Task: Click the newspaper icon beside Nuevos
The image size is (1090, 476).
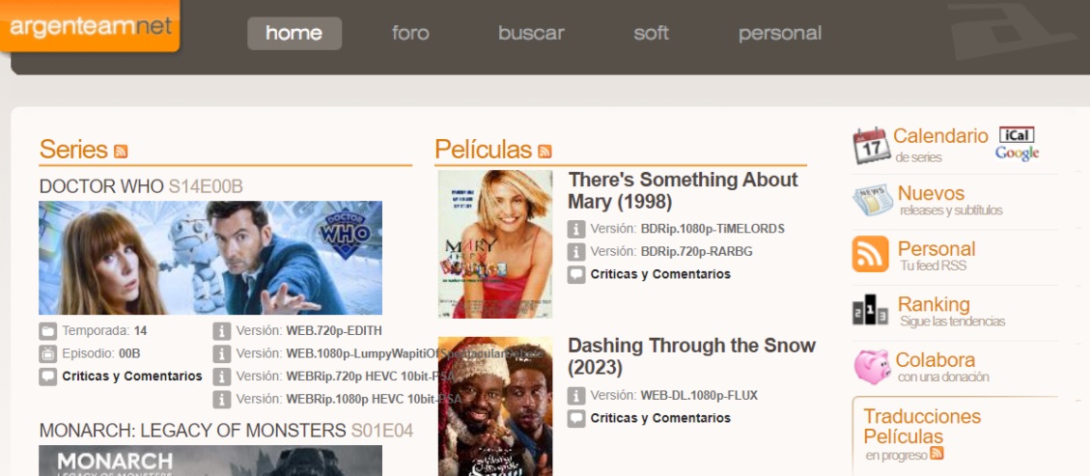Action: coord(873,200)
